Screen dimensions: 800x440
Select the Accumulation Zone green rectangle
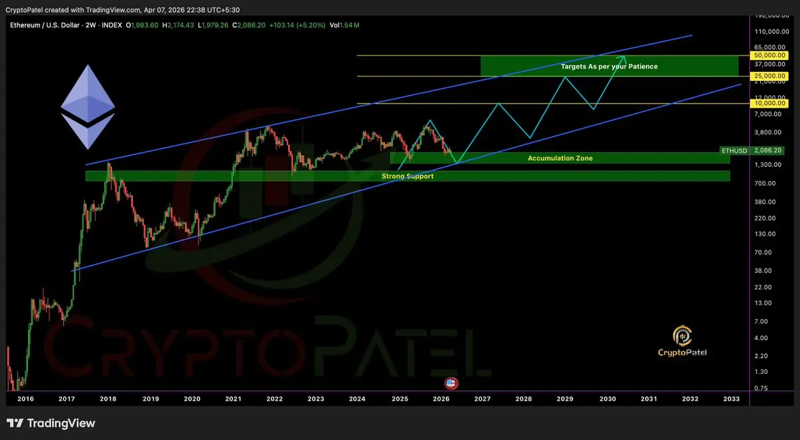click(560, 158)
